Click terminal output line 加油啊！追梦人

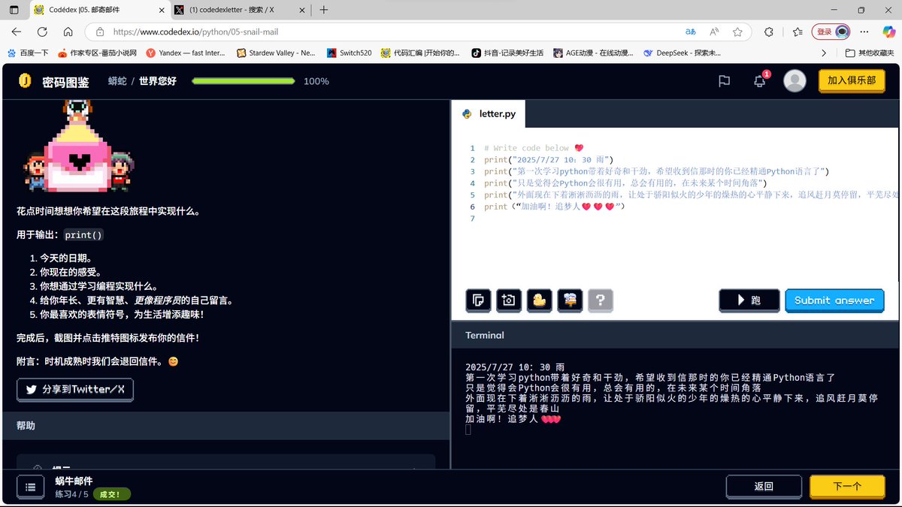click(513, 418)
